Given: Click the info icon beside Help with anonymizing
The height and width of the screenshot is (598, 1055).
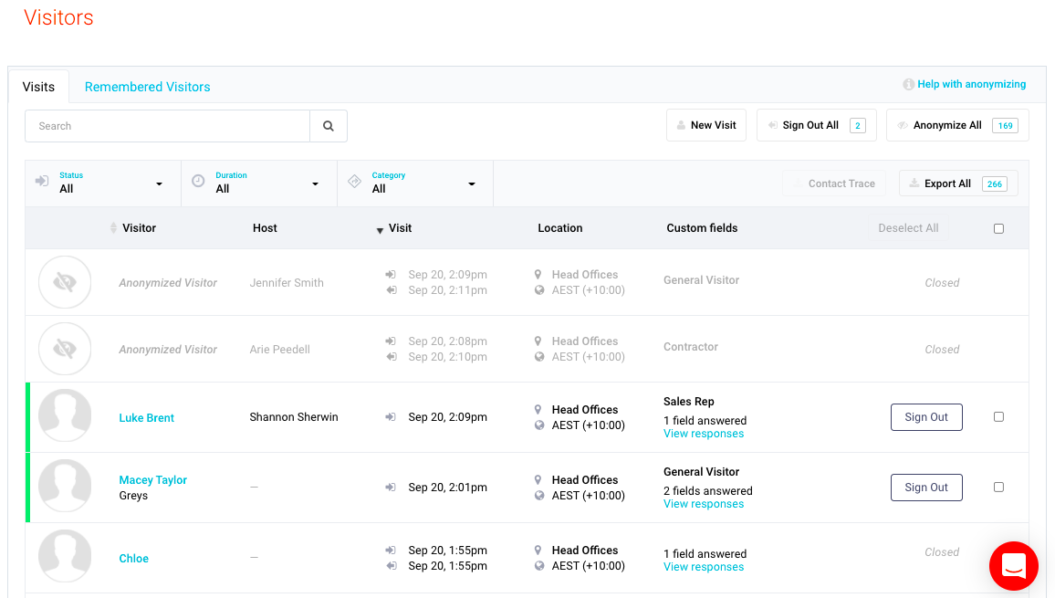Looking at the screenshot, I should point(908,84).
